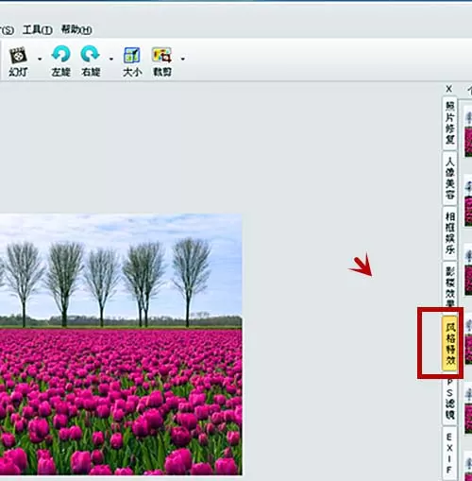Open the 帮助(H) menu

point(76,30)
